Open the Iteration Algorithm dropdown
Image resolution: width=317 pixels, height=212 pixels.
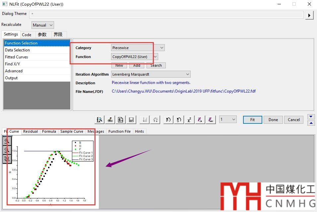151,74
